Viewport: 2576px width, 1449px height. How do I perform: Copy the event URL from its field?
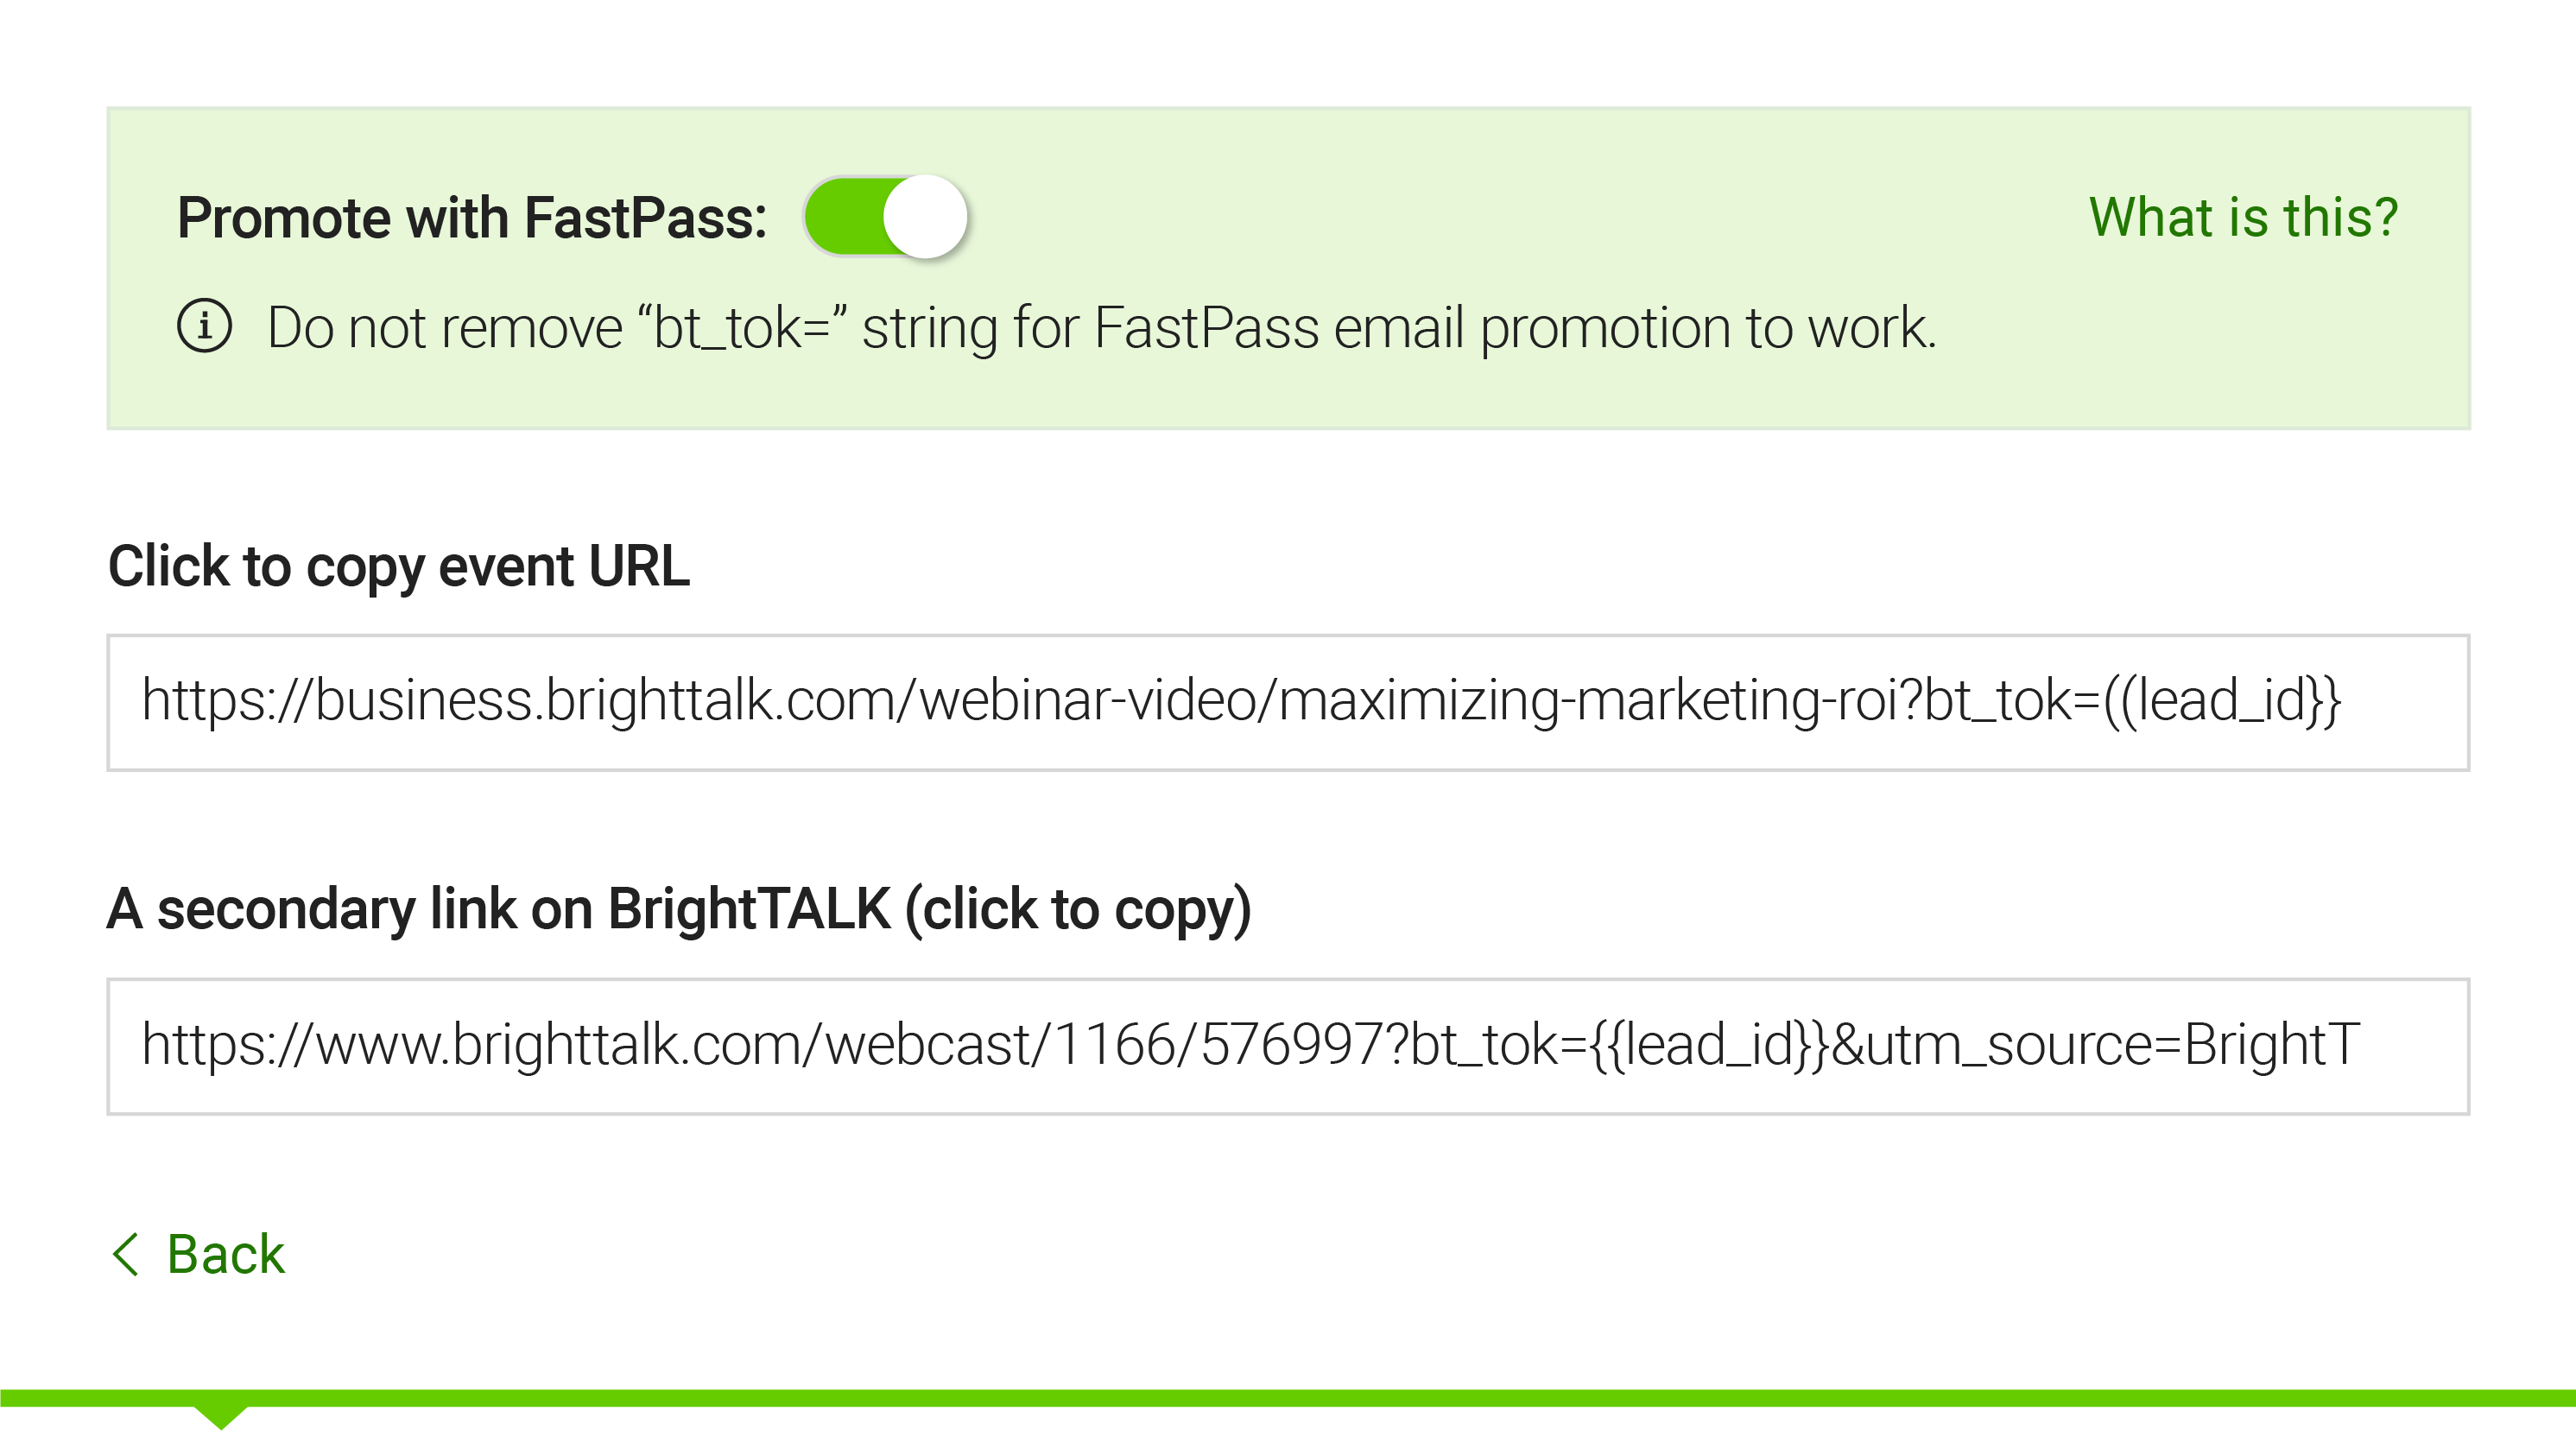(x=1287, y=702)
